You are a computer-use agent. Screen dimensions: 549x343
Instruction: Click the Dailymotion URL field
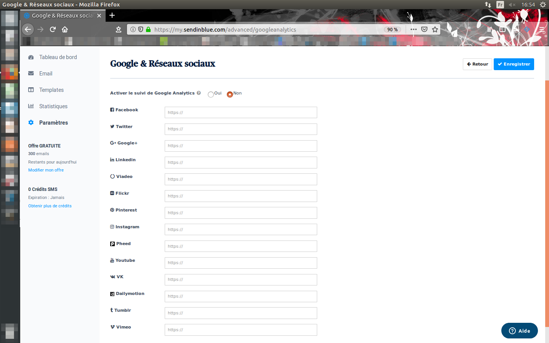click(x=241, y=297)
